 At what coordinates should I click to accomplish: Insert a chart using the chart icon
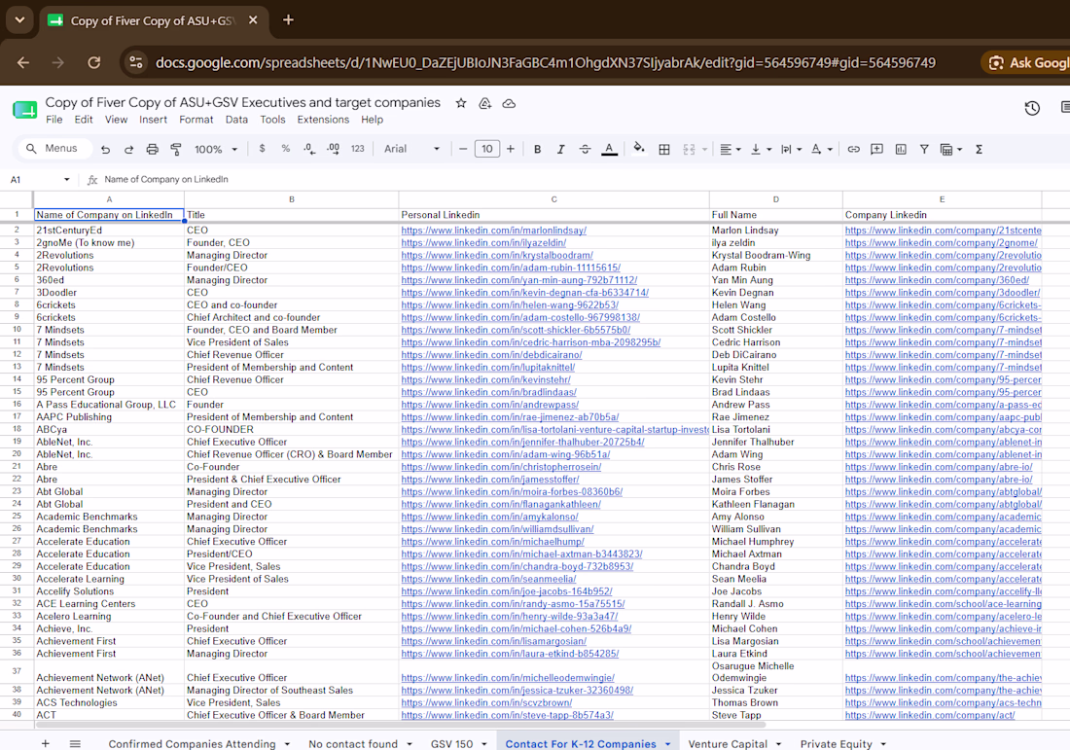pos(901,149)
